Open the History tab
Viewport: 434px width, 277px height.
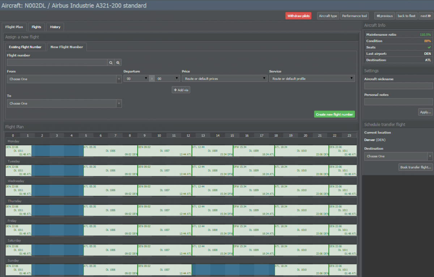(x=55, y=27)
